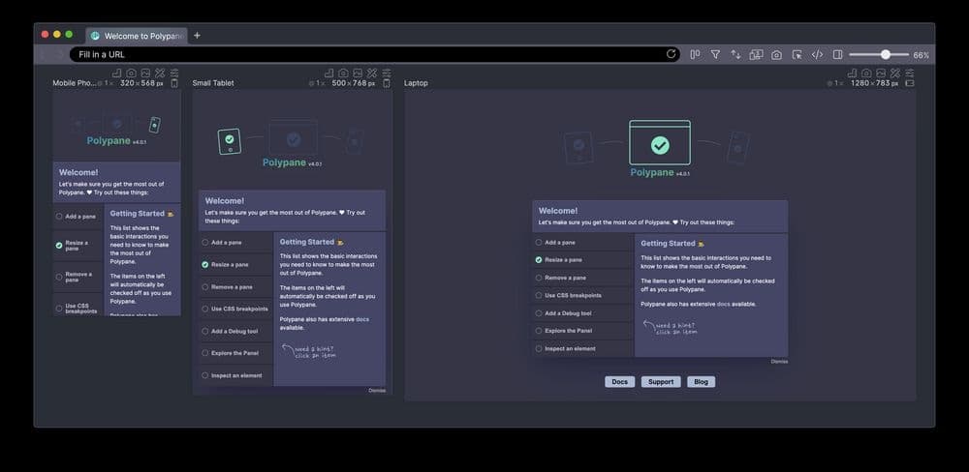Open devtools with the code brackets icon

(817, 55)
